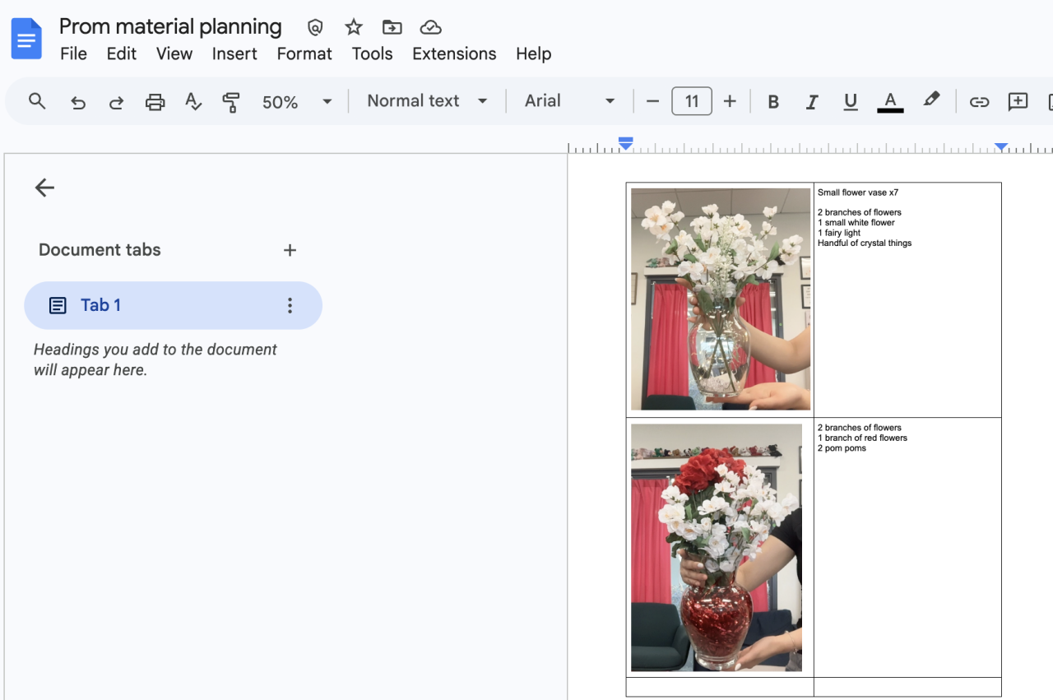1053x700 pixels.
Task: Insert a link using chain icon
Action: (979, 102)
